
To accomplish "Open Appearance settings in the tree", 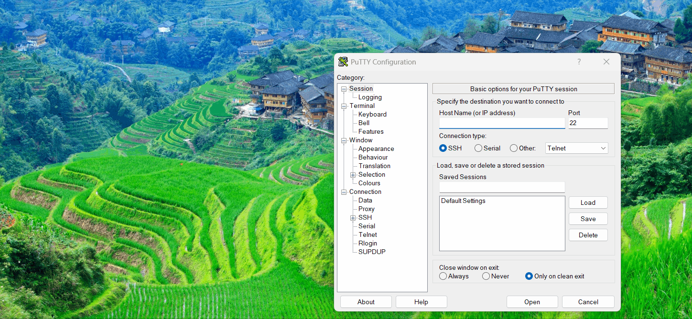I will click(x=376, y=149).
